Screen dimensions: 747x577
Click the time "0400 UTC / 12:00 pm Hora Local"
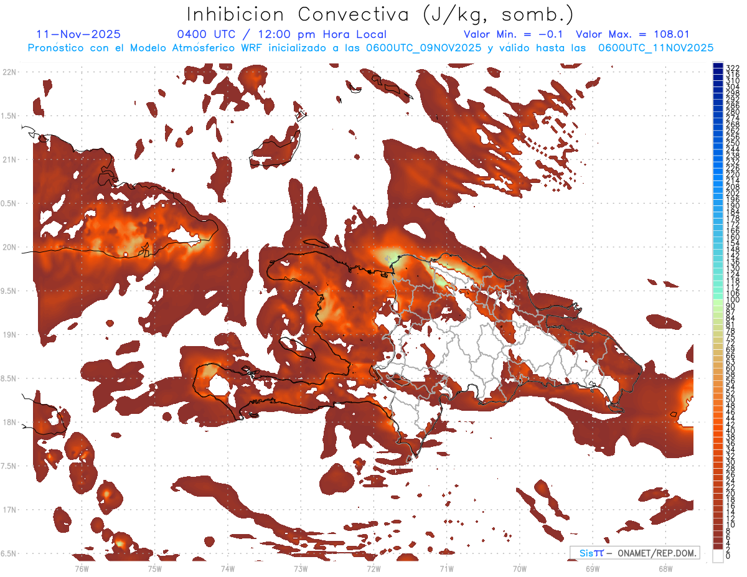tap(281, 35)
